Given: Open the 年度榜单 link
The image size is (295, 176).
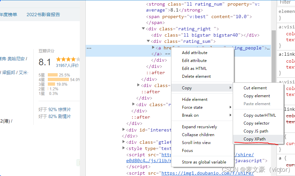Looking at the screenshot, I should pos(9,15).
